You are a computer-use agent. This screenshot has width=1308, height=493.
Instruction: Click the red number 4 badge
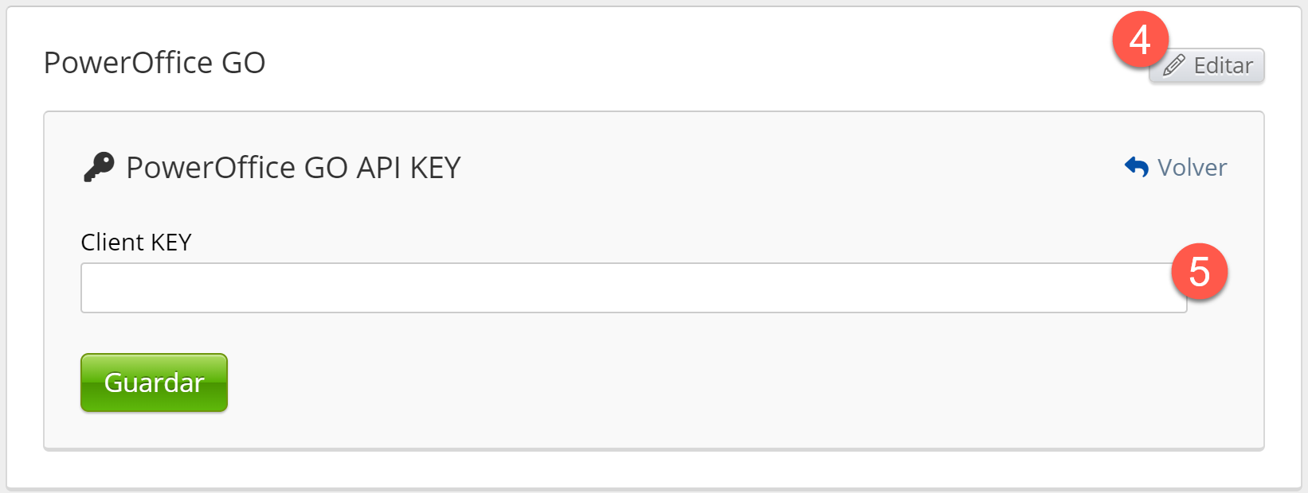[1140, 40]
